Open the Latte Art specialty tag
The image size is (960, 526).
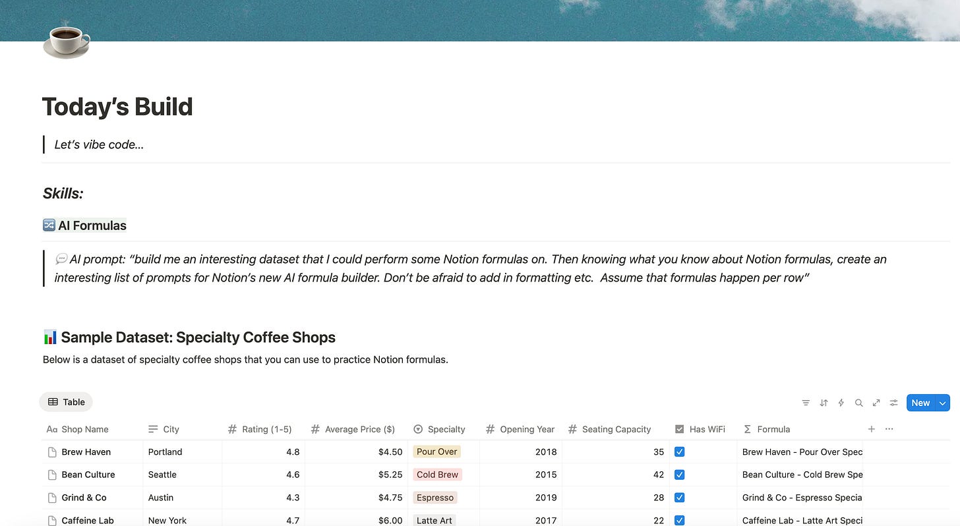tap(435, 520)
